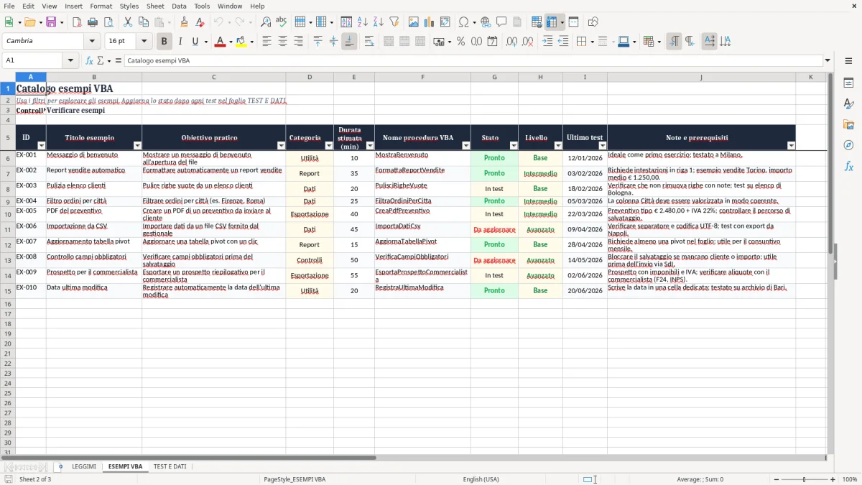
Task: Click the Insert Chart icon
Action: [x=430, y=22]
